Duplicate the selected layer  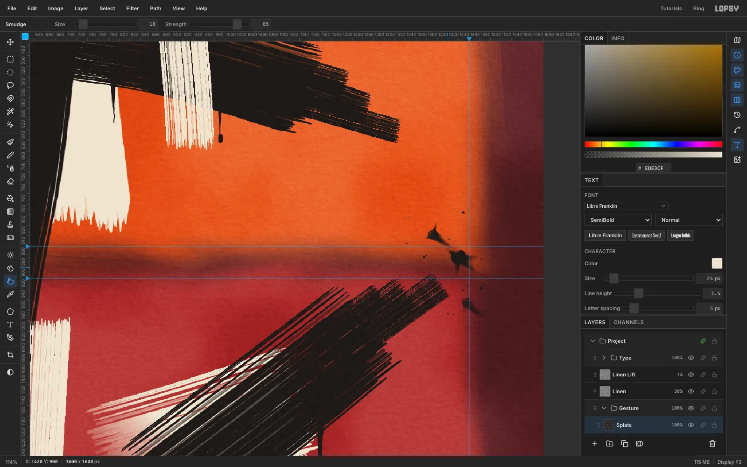tap(625, 444)
